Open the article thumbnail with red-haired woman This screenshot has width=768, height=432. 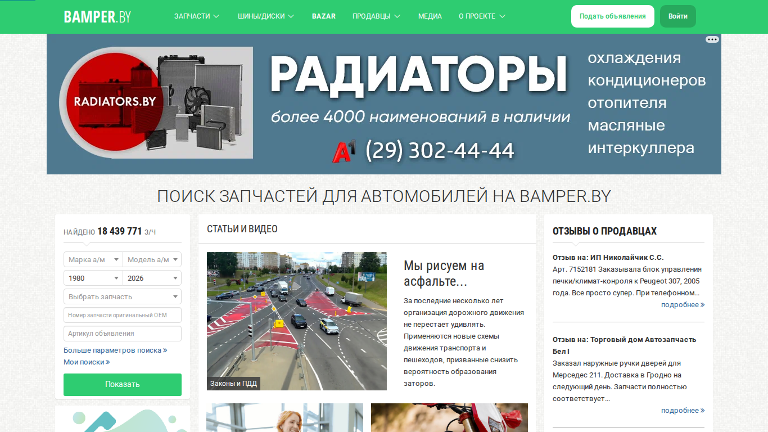[x=284, y=417]
